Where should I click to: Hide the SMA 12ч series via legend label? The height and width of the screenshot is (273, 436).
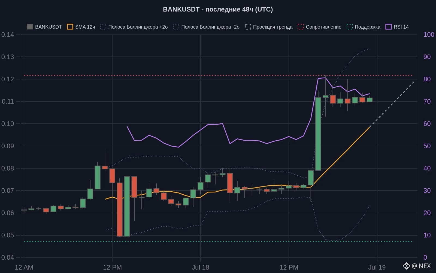[85, 27]
